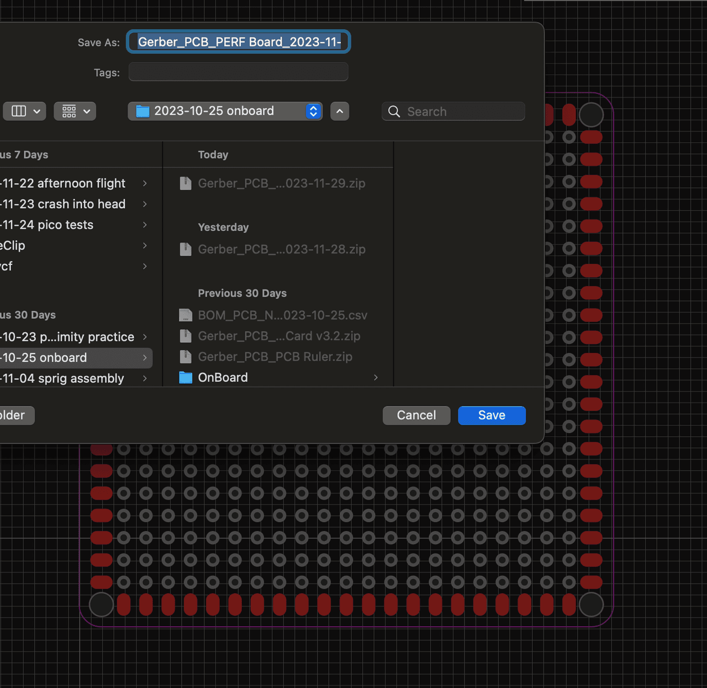The image size is (707, 688).
Task: Click the column view icon
Action: pos(19,112)
